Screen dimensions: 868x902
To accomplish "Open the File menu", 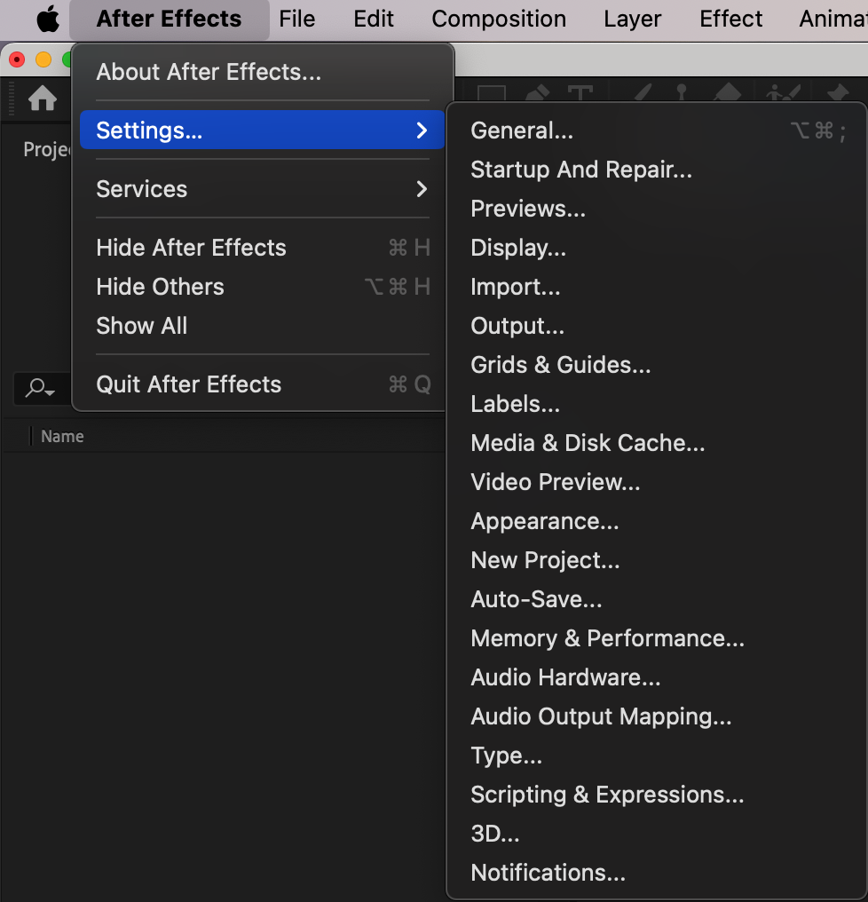I will point(296,19).
